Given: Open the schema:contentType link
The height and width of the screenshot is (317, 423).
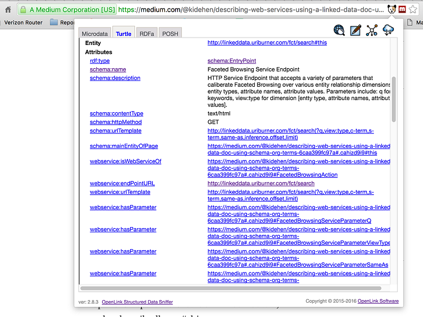Looking at the screenshot, I should 116,113.
